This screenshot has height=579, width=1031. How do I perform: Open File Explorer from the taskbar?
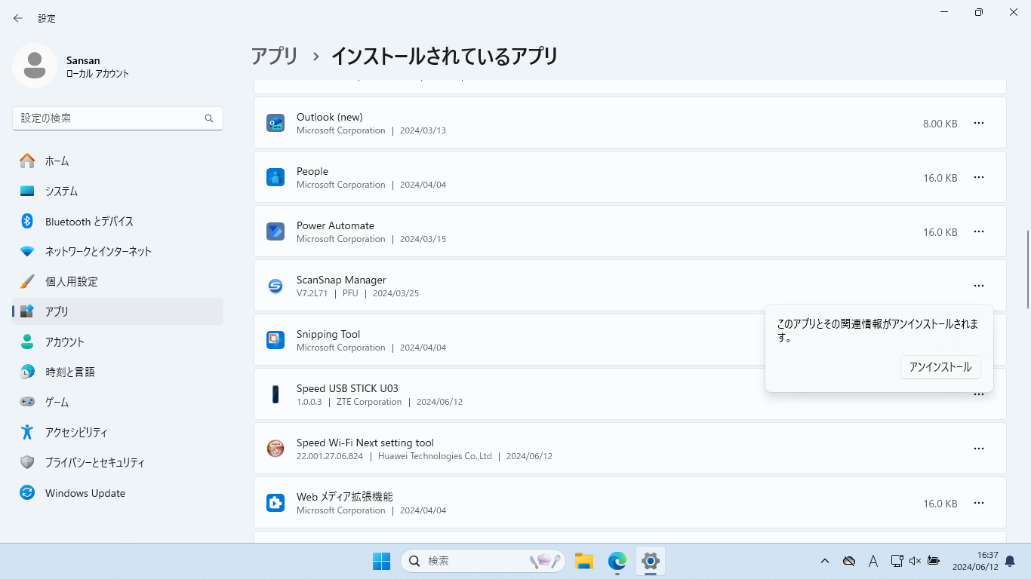tap(583, 561)
